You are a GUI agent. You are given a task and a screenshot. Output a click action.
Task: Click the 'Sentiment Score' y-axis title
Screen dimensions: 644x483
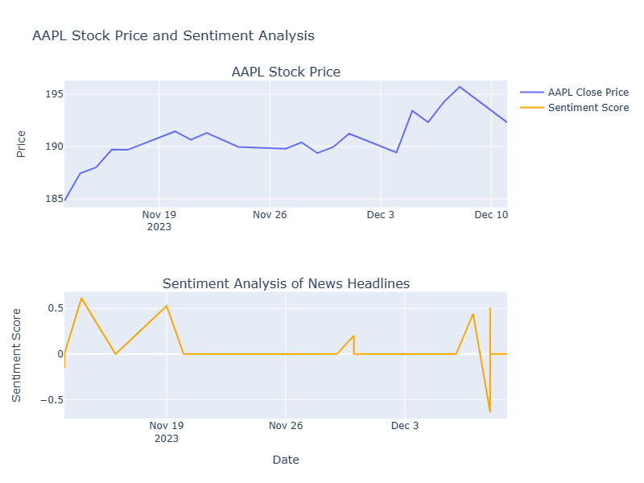tap(18, 355)
